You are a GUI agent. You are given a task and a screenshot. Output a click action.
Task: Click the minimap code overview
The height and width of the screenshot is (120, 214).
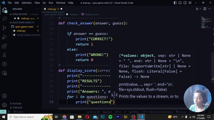pyautogui.click(x=206, y=22)
